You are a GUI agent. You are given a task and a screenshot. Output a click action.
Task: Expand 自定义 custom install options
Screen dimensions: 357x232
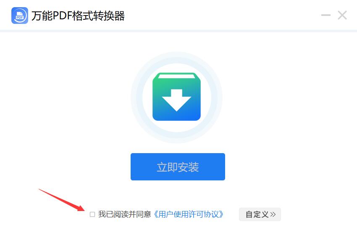pos(260,214)
